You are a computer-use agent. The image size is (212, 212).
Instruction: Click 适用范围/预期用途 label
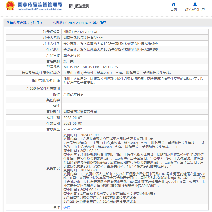pos(46,81)
